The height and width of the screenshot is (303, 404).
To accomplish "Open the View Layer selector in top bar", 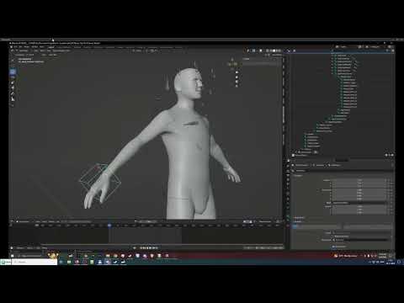I will [376, 47].
